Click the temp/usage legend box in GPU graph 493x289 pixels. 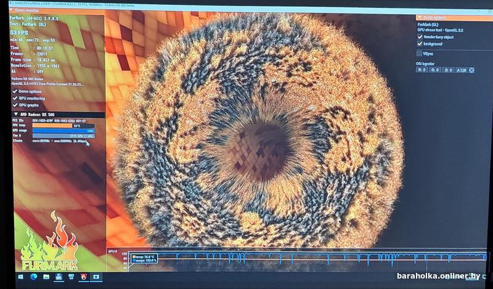coord(144,258)
